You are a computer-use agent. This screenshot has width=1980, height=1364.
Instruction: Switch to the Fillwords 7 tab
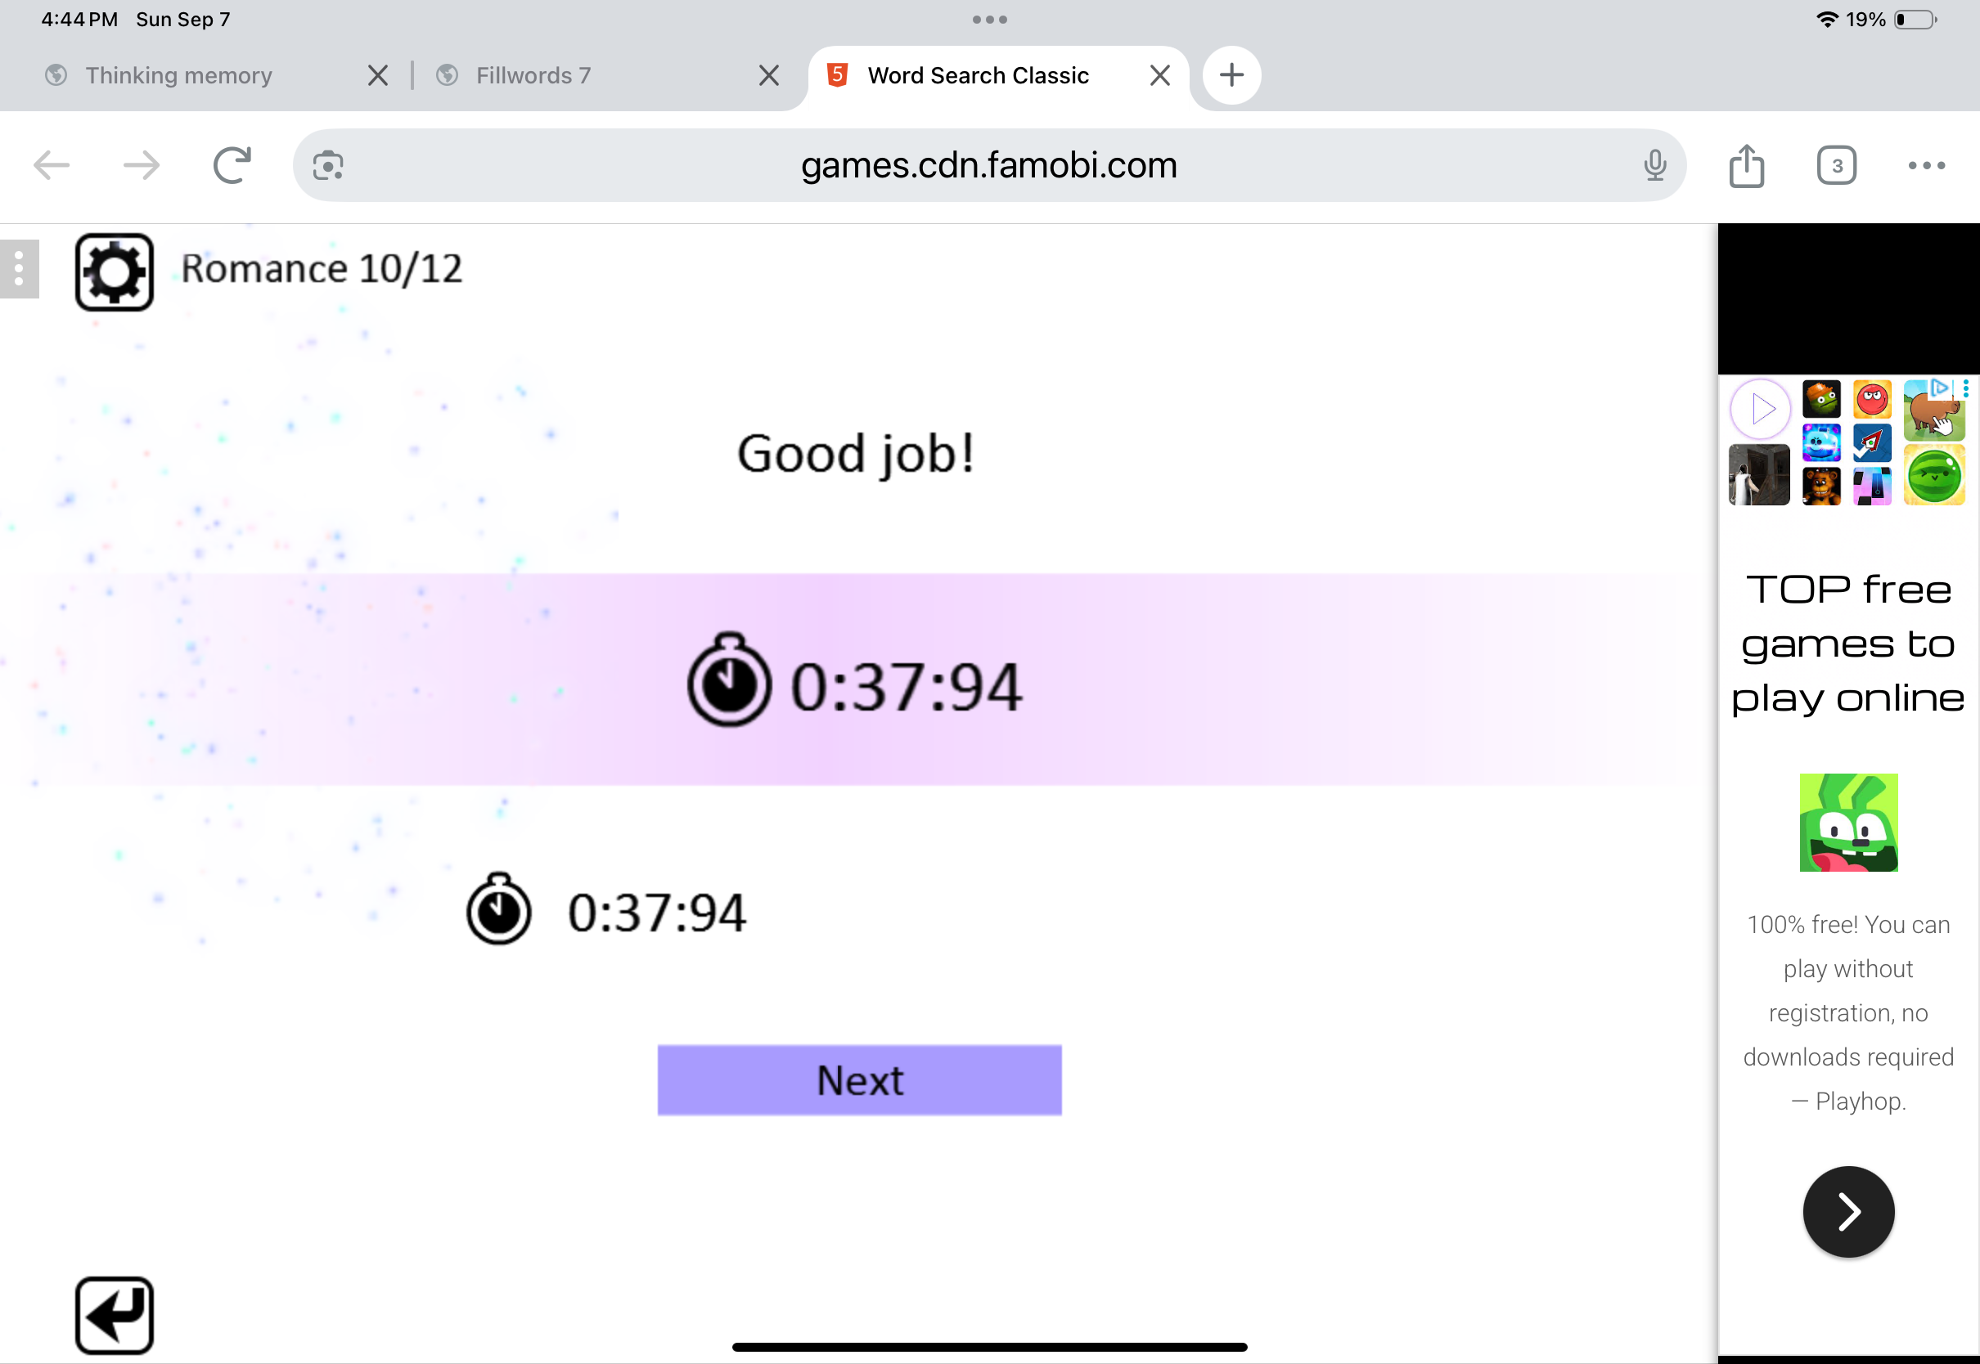[533, 75]
